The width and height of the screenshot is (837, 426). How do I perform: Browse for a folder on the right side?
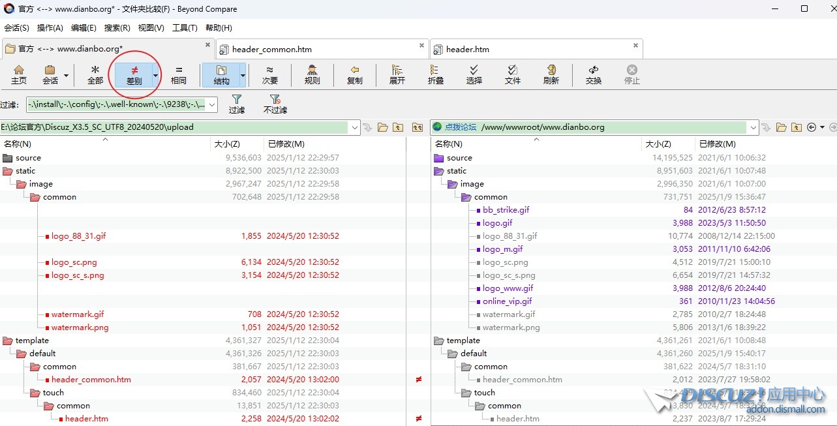(782, 127)
